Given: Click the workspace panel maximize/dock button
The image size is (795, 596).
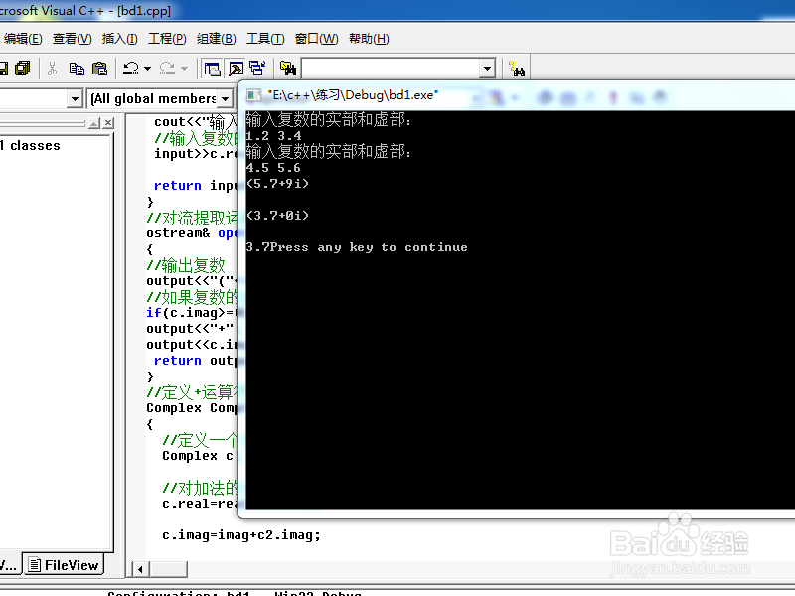Looking at the screenshot, I should 94,123.
